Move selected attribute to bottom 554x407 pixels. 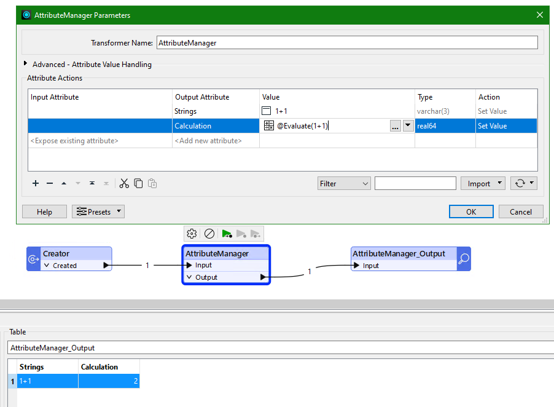pos(106,183)
